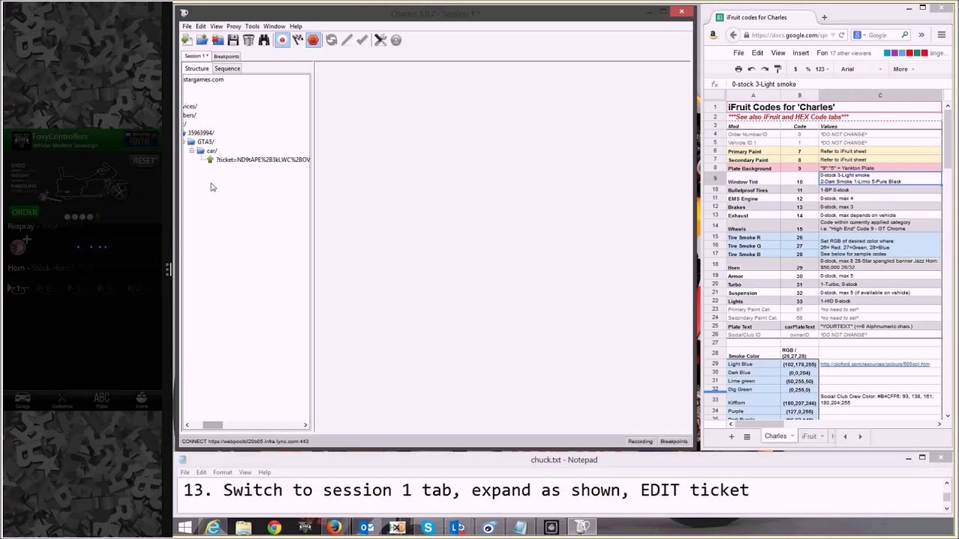Click the Paint format icon in Sheets
This screenshot has height=539, width=959.
coord(777,69)
